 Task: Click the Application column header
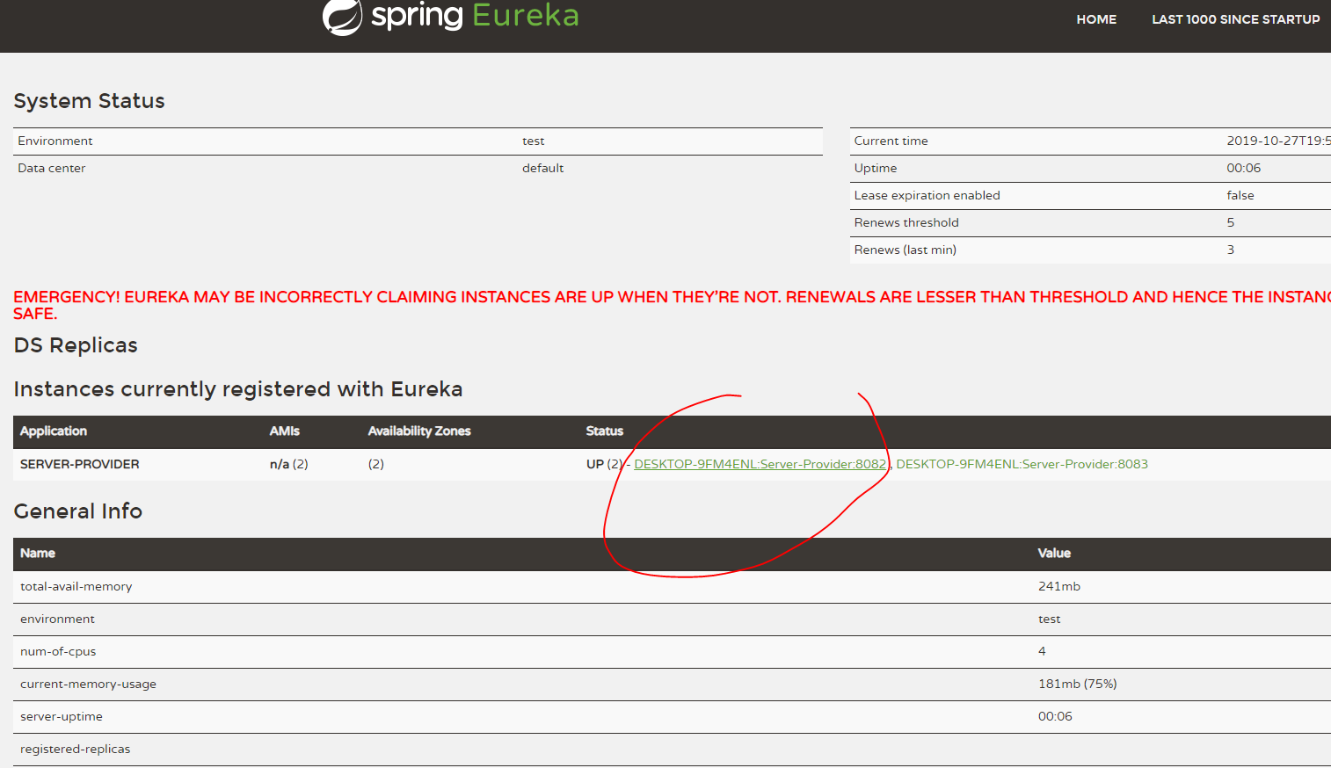pyautogui.click(x=54, y=431)
